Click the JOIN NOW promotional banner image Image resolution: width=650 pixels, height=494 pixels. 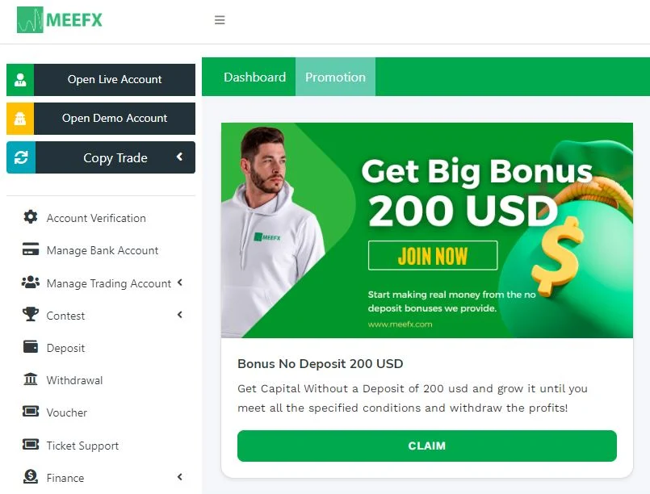pos(427,230)
